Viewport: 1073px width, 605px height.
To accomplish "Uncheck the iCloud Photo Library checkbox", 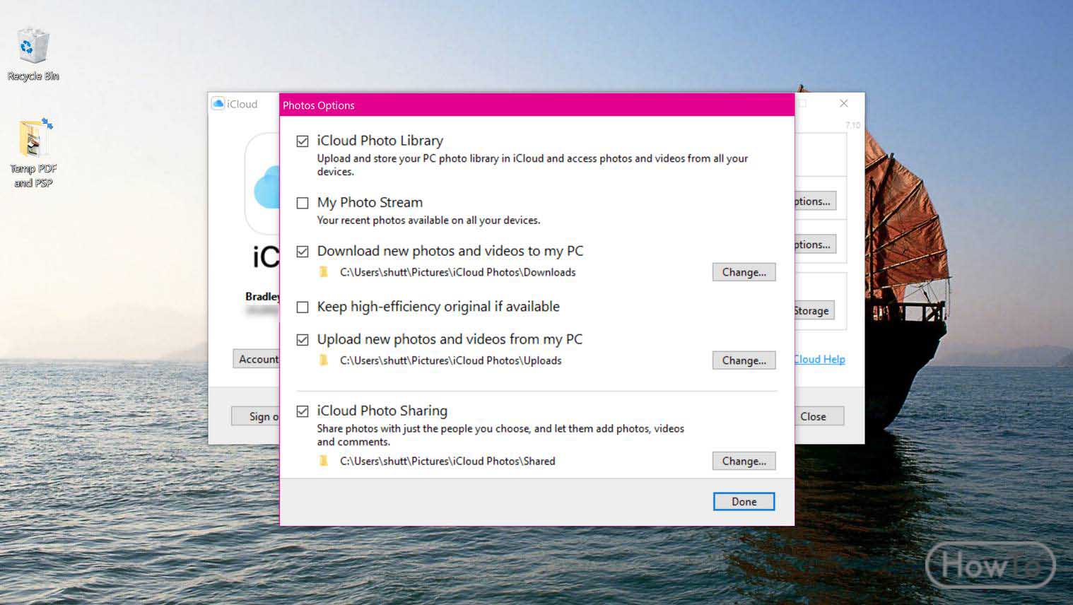I will tap(303, 141).
